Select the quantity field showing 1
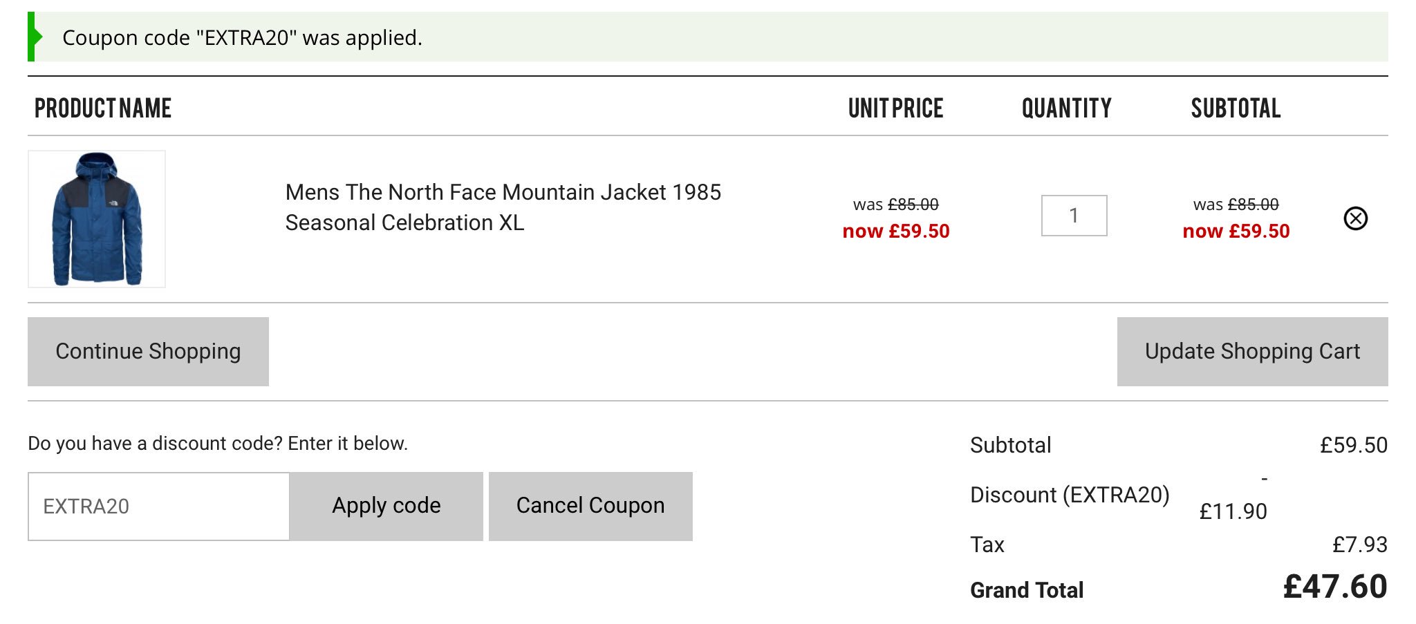The image size is (1416, 624). pyautogui.click(x=1074, y=216)
